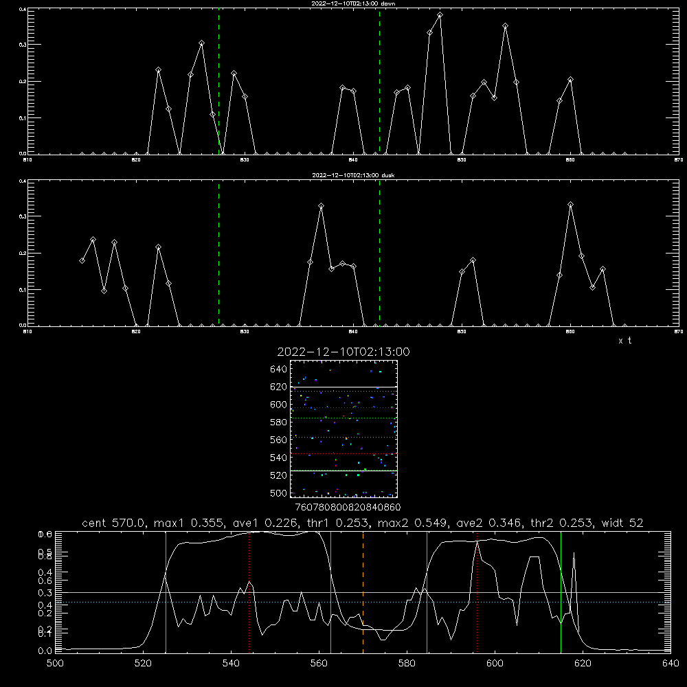The height and width of the screenshot is (687, 687).
Task: Click the green vertical line at 615 in the bottom plot
Action: 561,592
